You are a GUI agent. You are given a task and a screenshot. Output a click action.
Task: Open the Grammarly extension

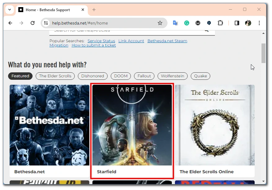(187, 23)
